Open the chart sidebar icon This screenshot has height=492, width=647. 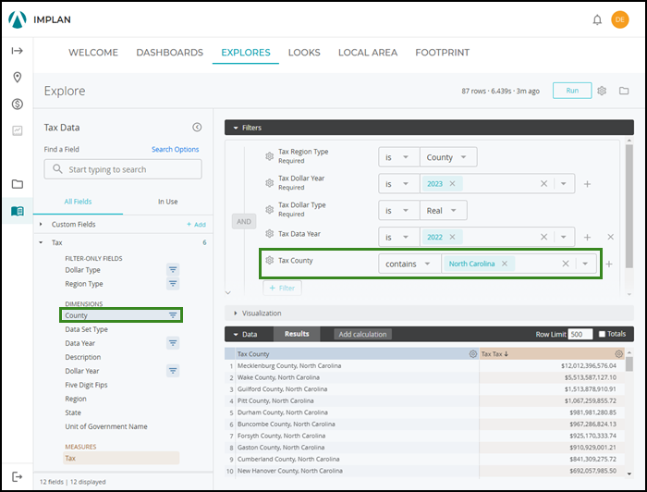pos(17,130)
